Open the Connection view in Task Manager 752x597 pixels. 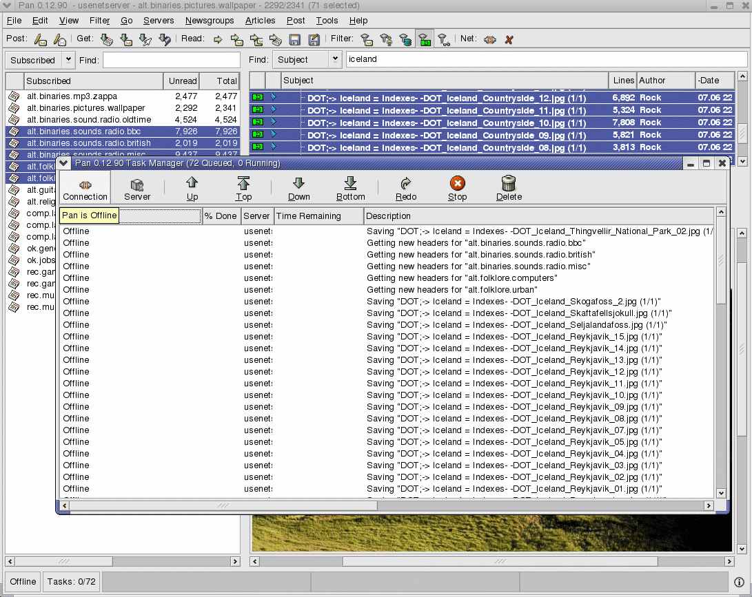pyautogui.click(x=85, y=188)
